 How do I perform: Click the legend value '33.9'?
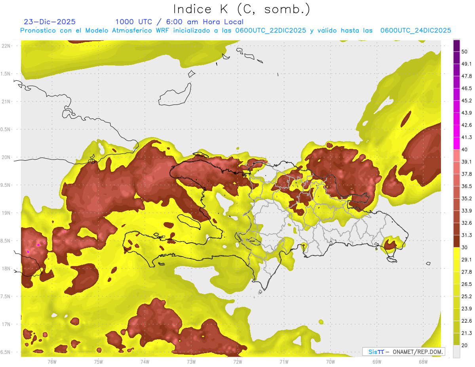pyautogui.click(x=466, y=211)
